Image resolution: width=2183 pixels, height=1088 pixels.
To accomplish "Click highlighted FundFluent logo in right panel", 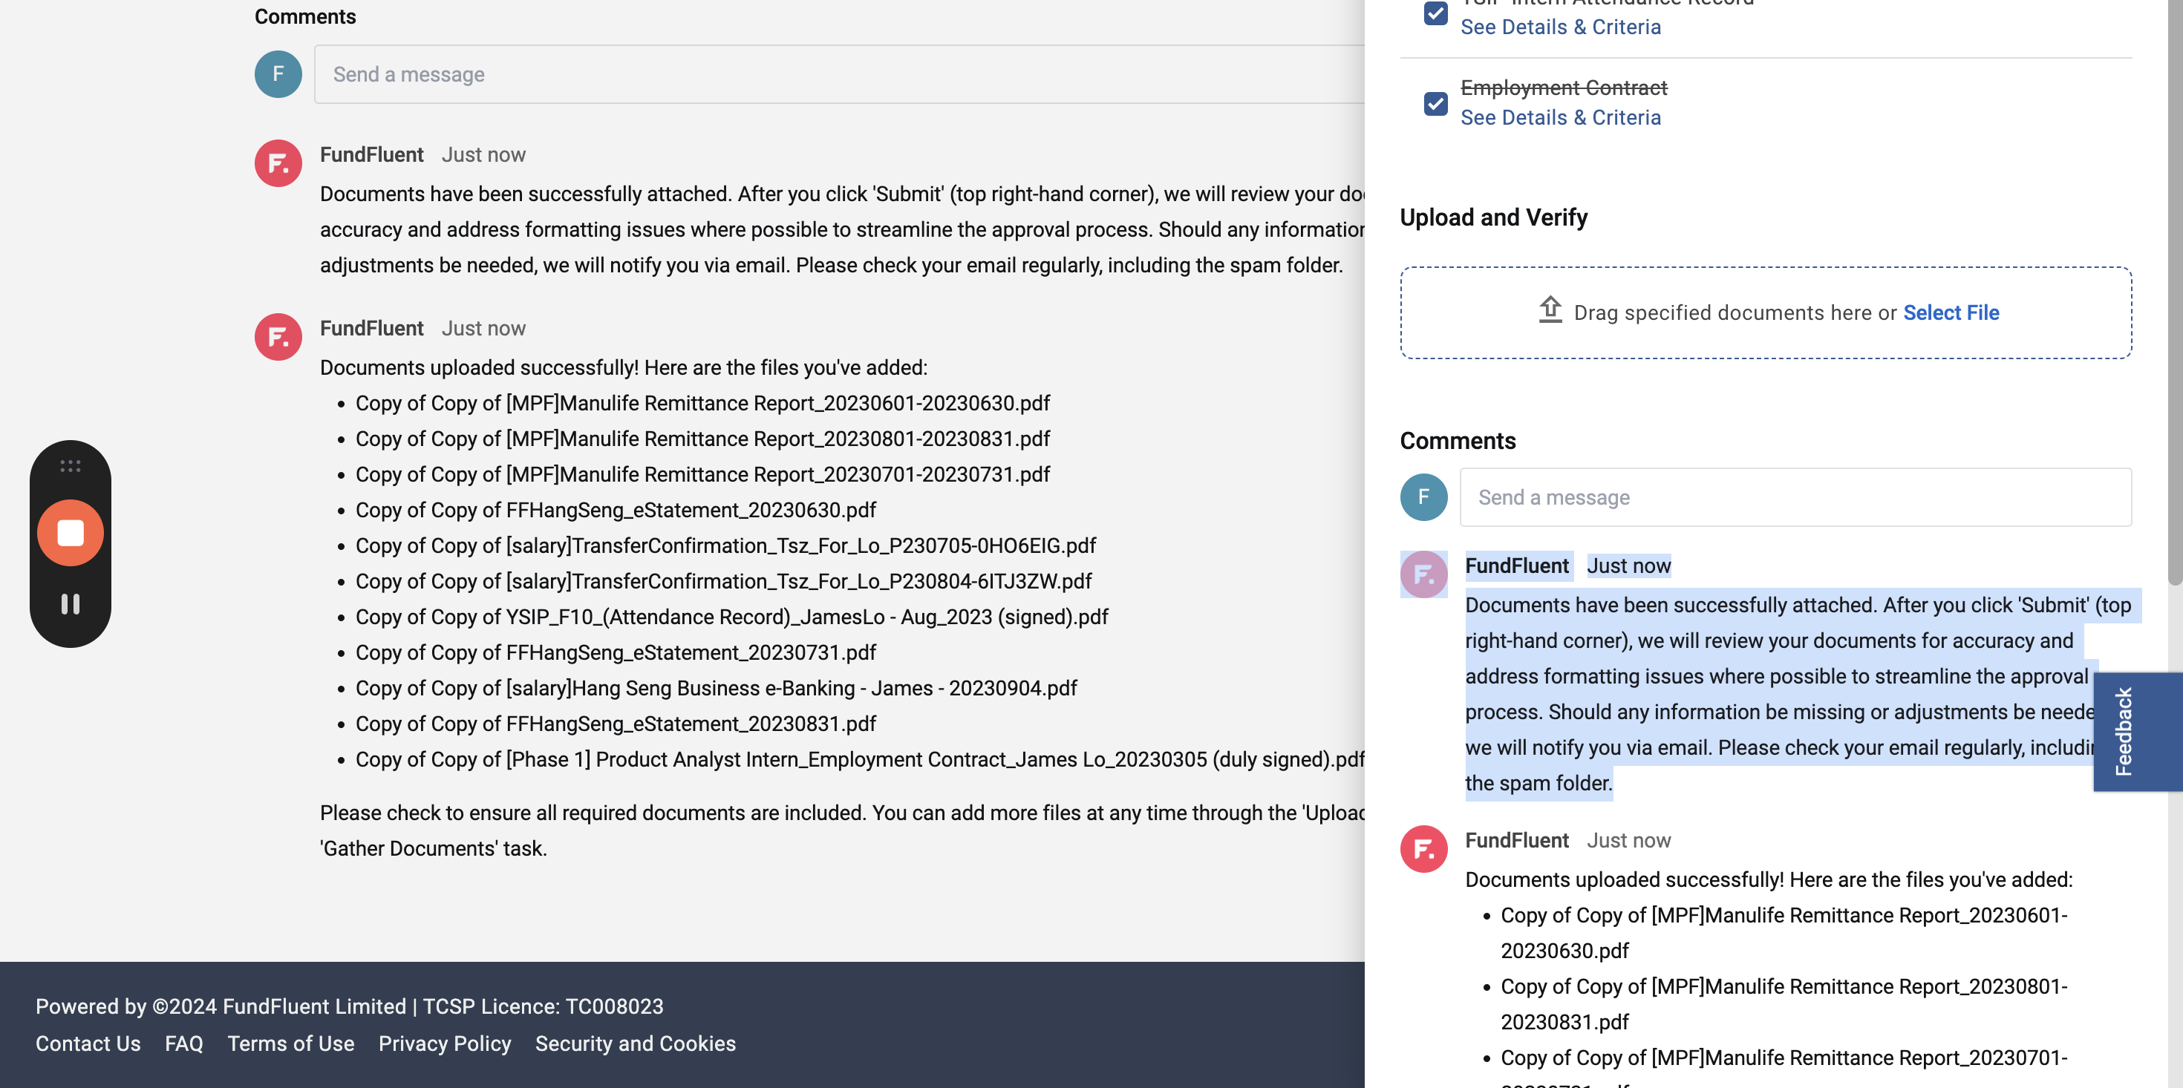I will click(x=1423, y=574).
